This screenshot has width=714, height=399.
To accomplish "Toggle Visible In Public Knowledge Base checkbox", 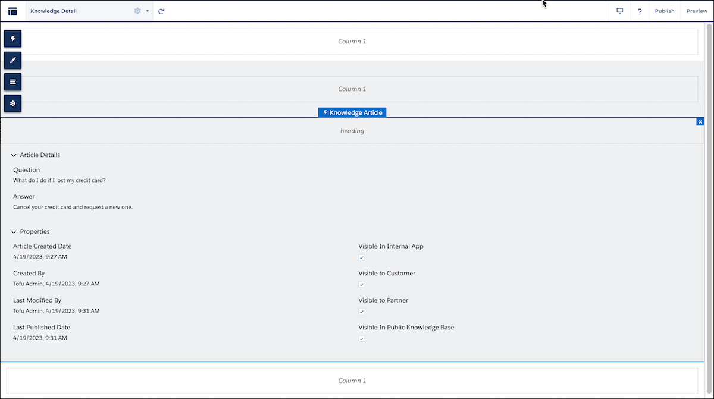I will (361, 339).
